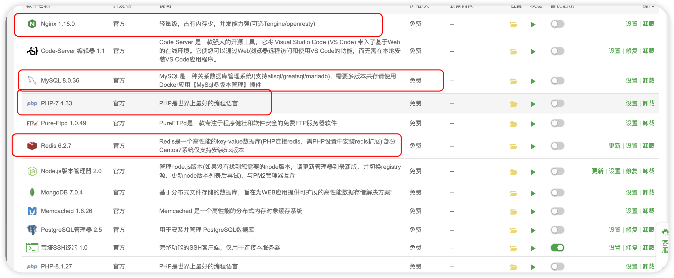The image size is (674, 278).
Task: Click 更新 link for Redis 6.2.7
Action: [x=614, y=146]
